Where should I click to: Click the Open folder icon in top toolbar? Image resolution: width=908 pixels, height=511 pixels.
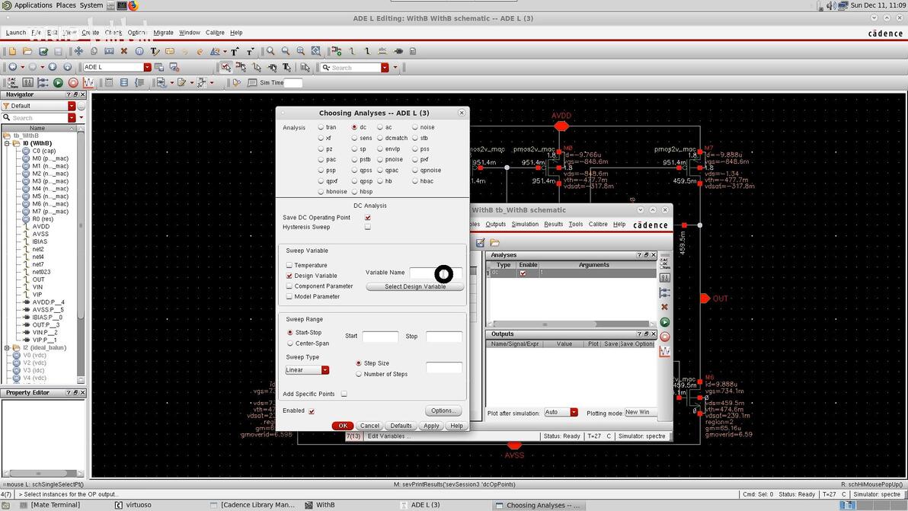(27, 51)
